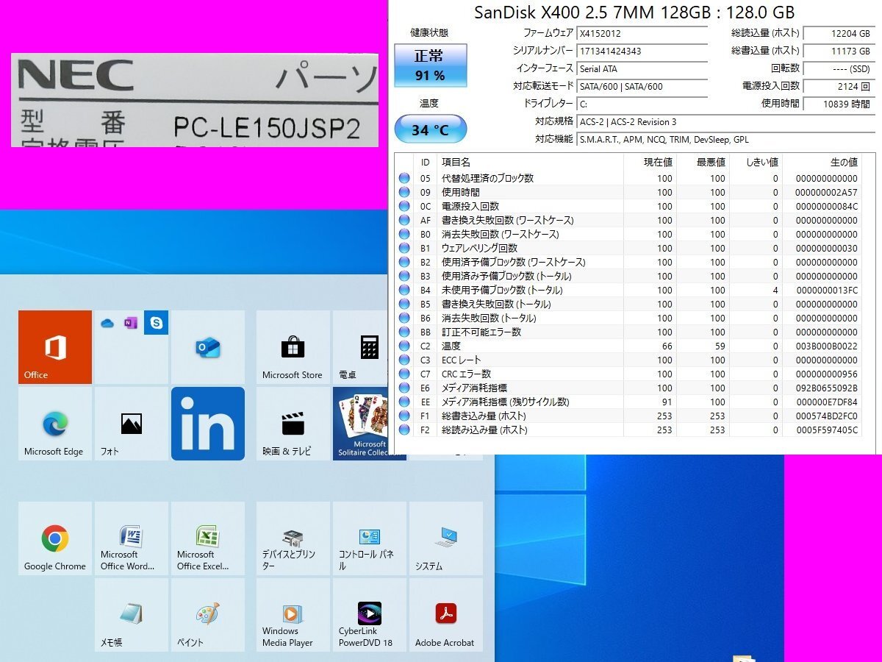The height and width of the screenshot is (662, 882).
Task: Open the フォト (Photos) tile
Action: [x=130, y=423]
